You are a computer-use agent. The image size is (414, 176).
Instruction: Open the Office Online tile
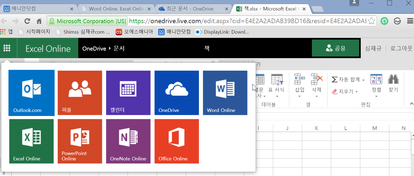tap(177, 141)
